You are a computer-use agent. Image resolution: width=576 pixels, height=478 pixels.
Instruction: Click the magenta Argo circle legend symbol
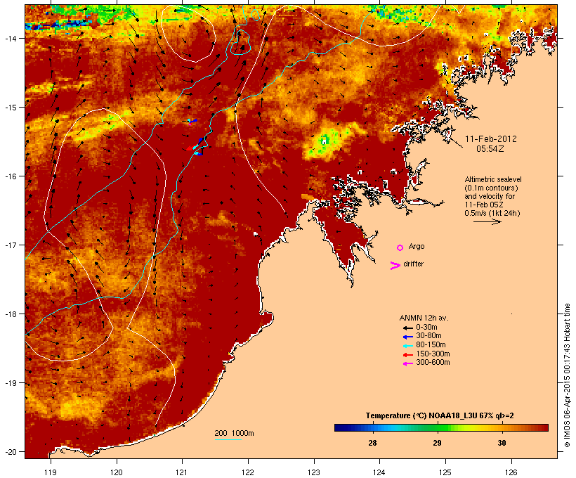click(x=400, y=248)
